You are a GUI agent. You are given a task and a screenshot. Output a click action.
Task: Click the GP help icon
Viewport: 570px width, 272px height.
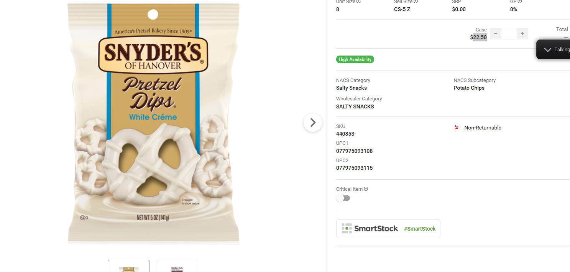coord(520,2)
